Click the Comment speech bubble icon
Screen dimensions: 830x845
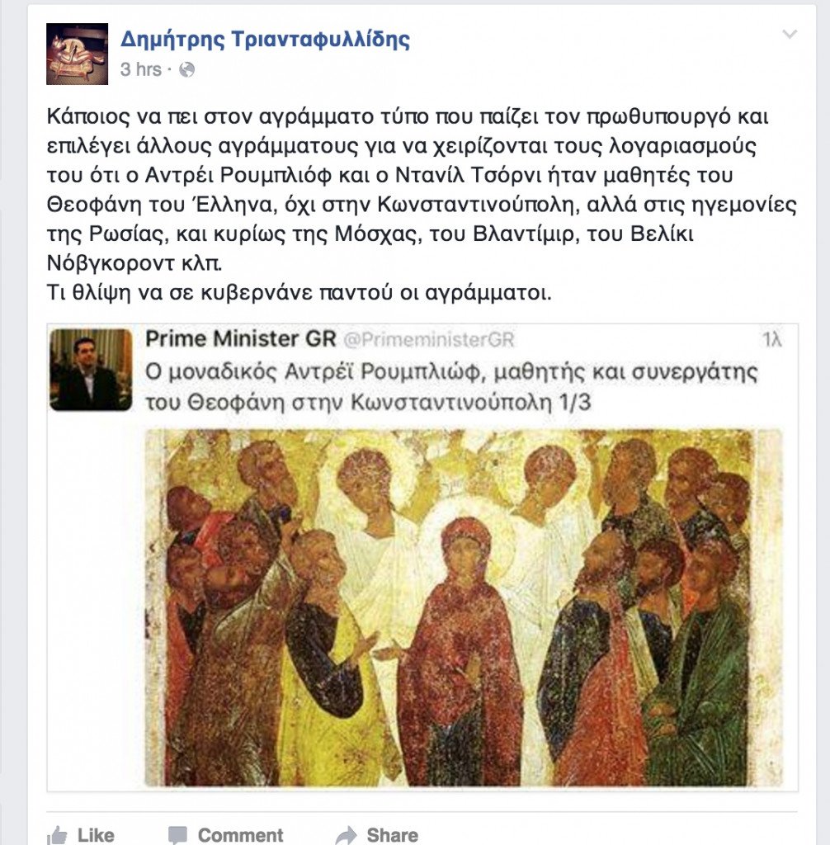coord(177,835)
